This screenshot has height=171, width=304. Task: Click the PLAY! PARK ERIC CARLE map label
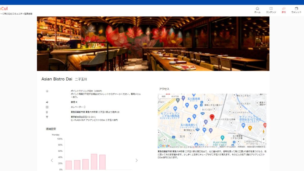[x=220, y=144]
